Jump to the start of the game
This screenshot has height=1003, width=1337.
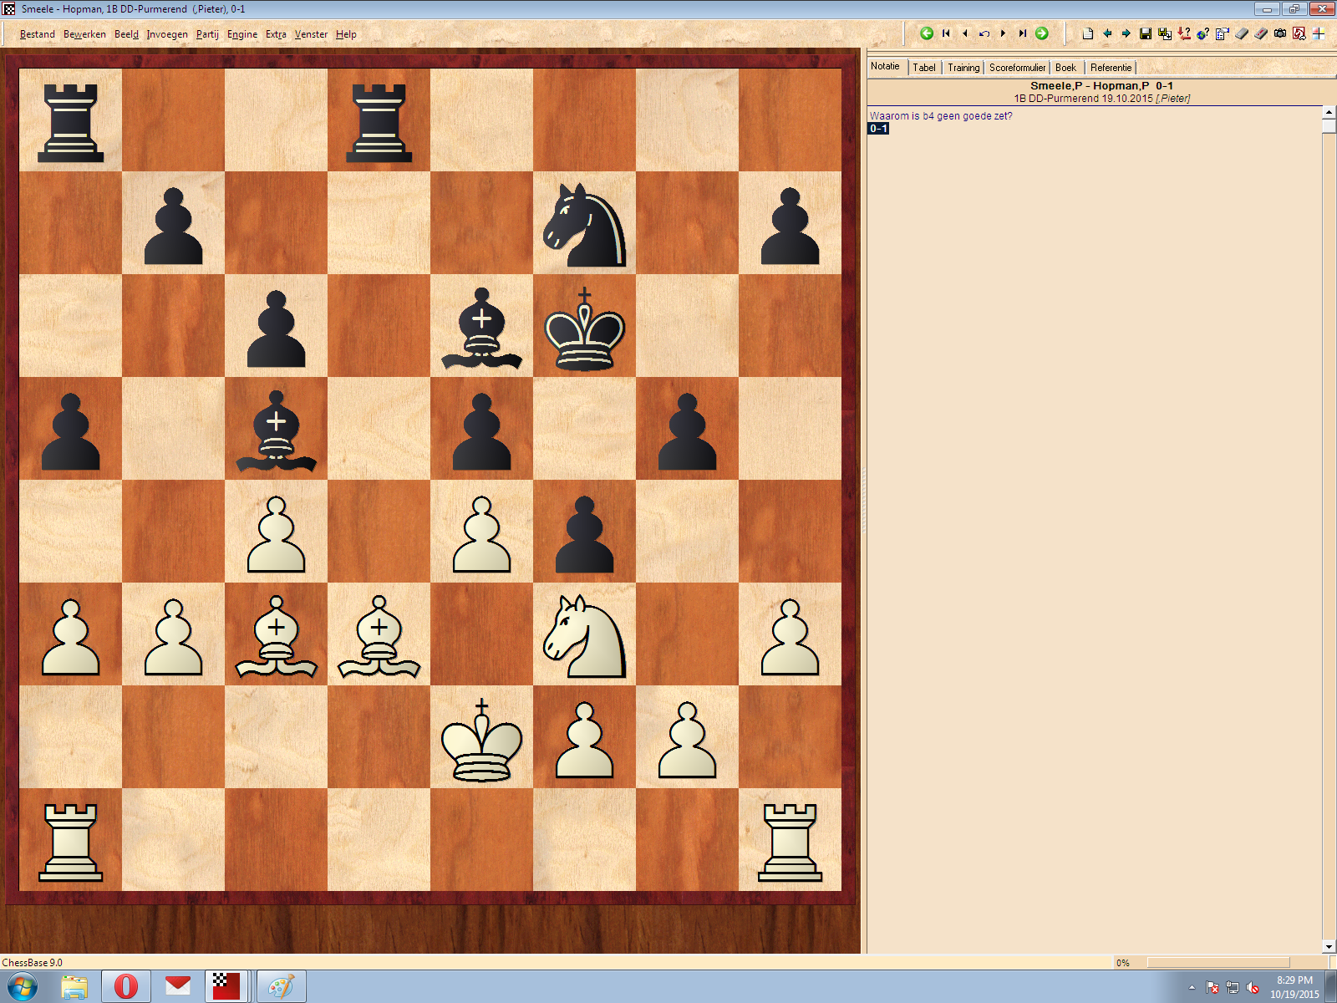pyautogui.click(x=946, y=33)
